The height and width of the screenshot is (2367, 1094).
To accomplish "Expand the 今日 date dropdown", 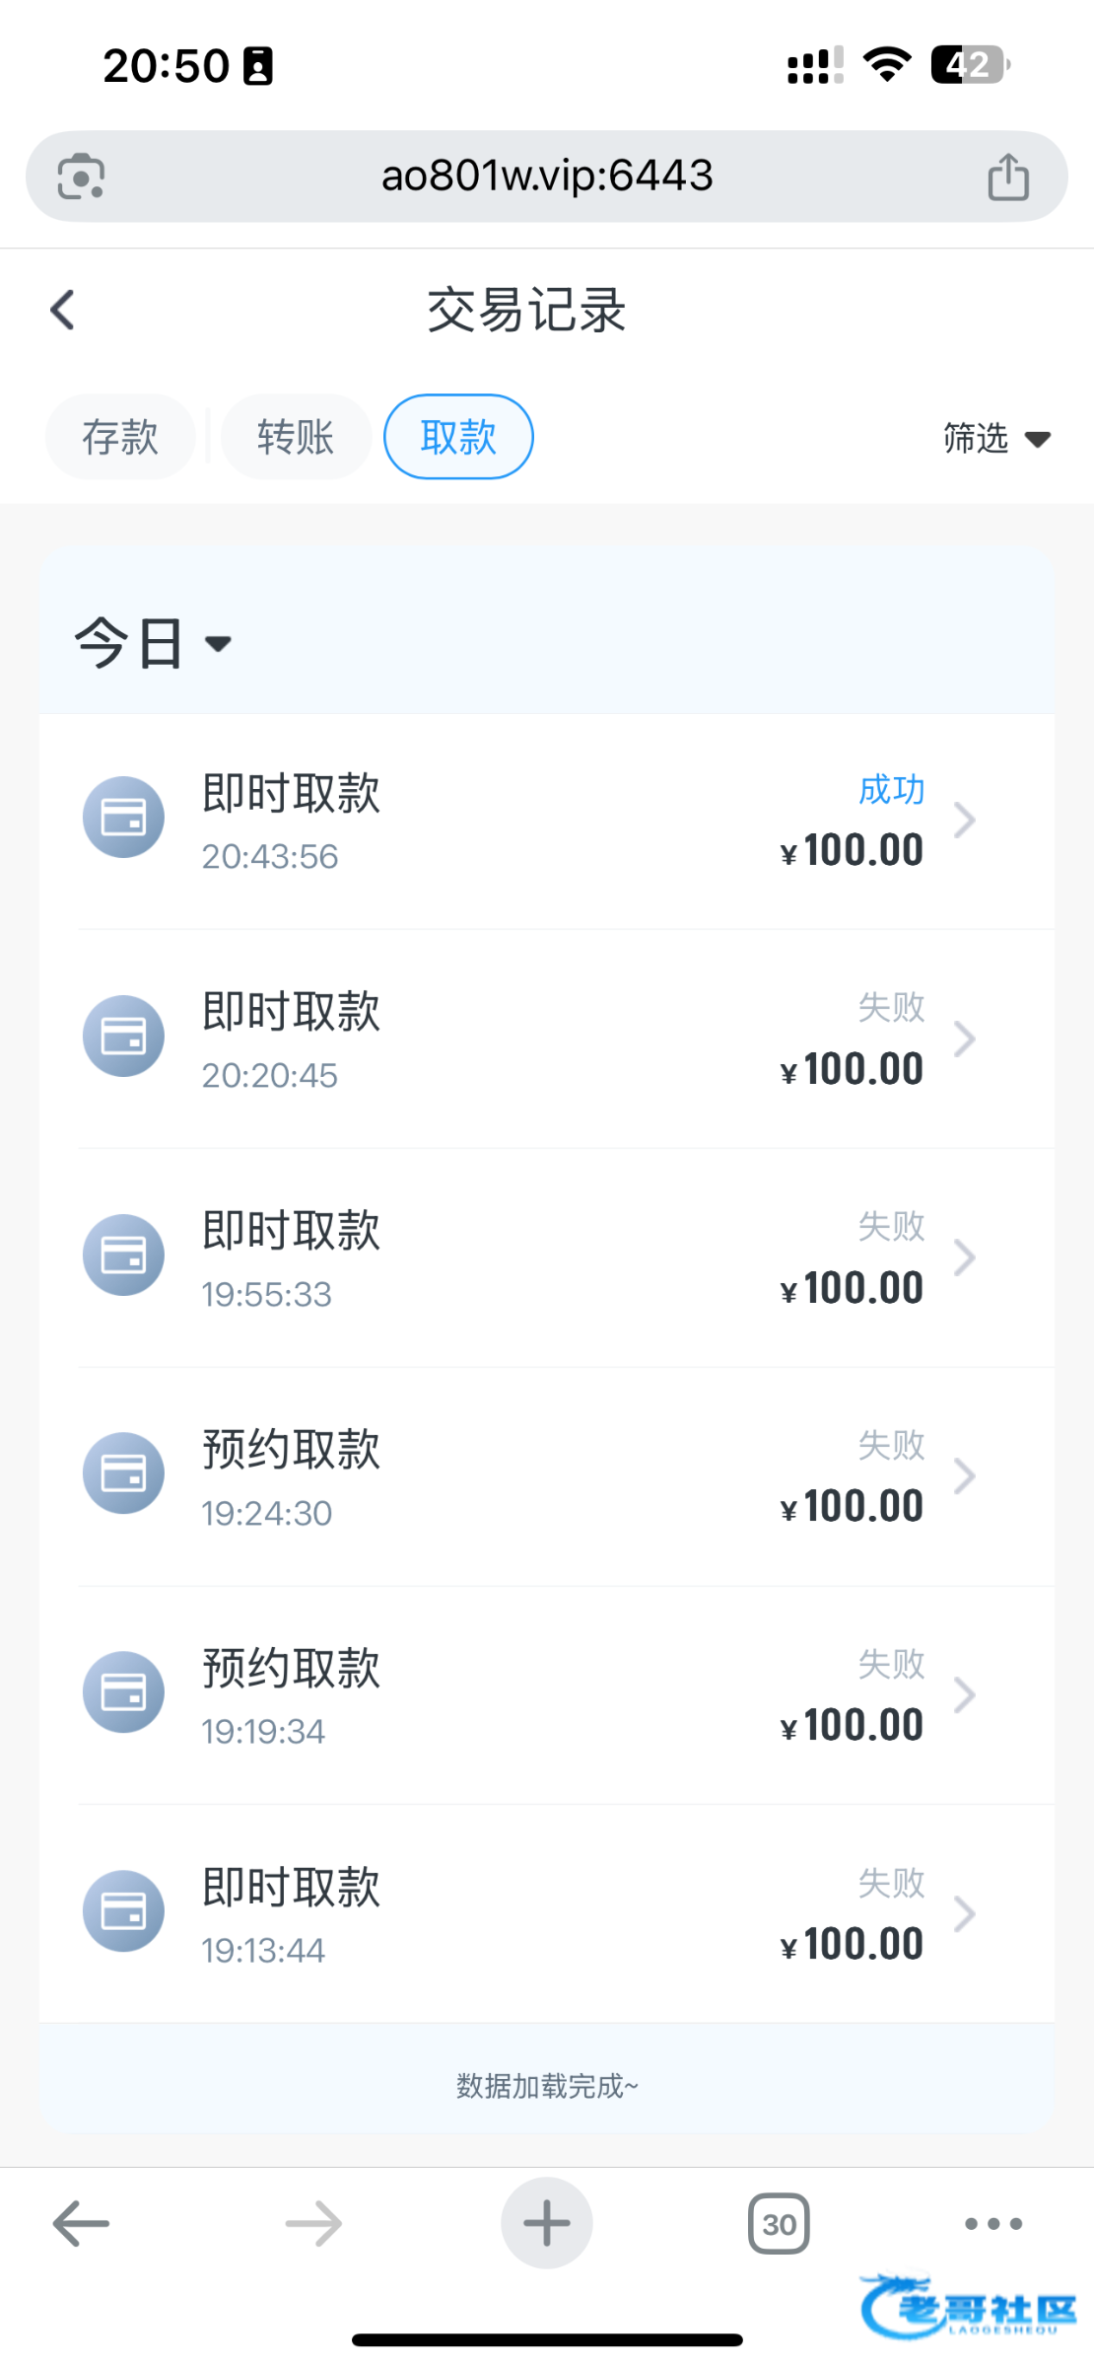I will [153, 644].
